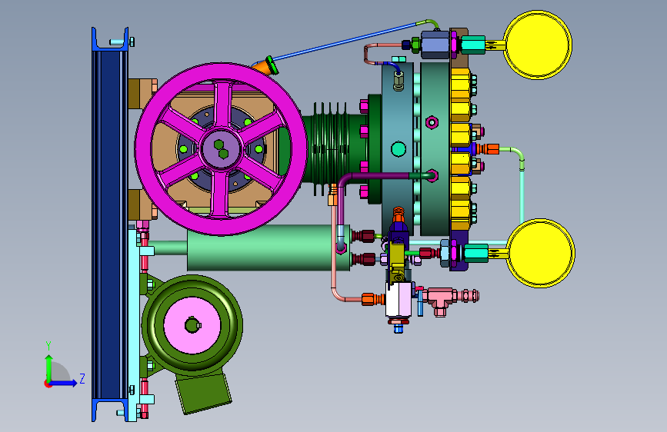Pick the pink end cap of the olive motor

192,325
